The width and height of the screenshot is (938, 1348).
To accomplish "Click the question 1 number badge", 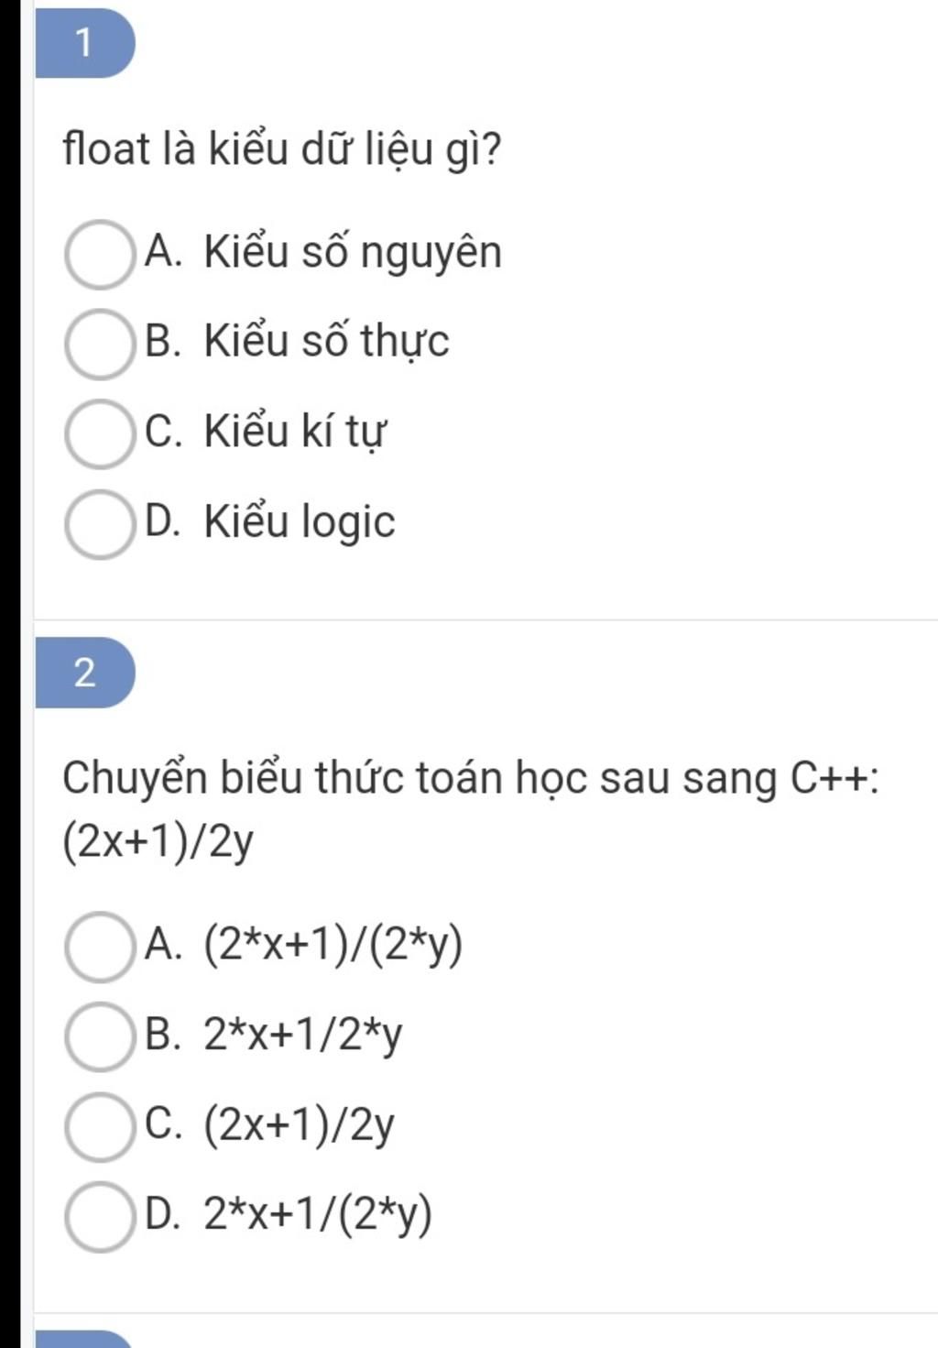I will [x=84, y=43].
